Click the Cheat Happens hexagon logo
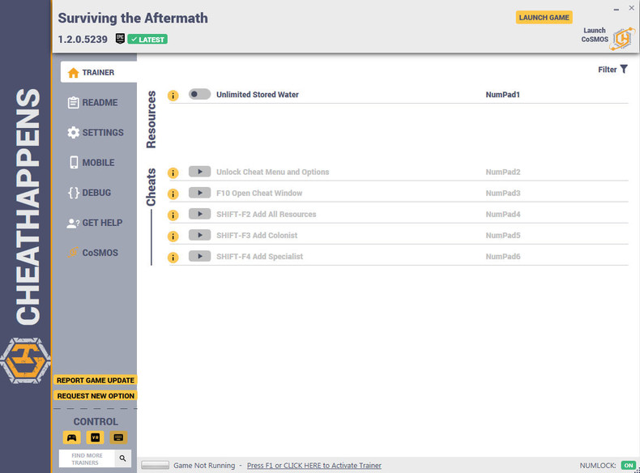This screenshot has width=640, height=473. 25,360
